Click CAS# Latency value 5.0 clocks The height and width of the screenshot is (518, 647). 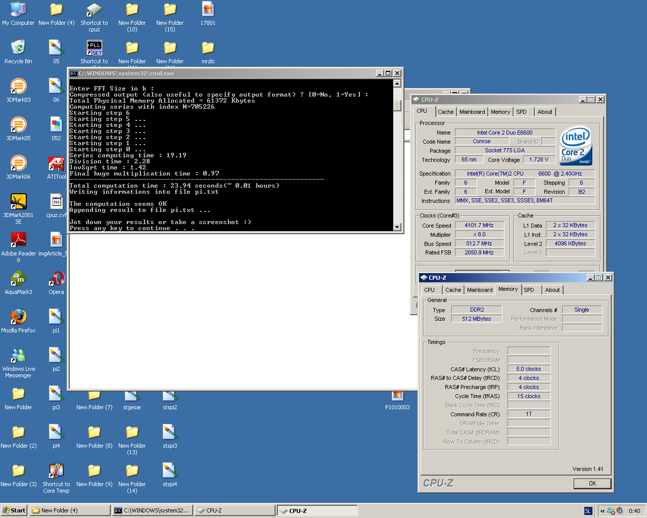pos(529,369)
